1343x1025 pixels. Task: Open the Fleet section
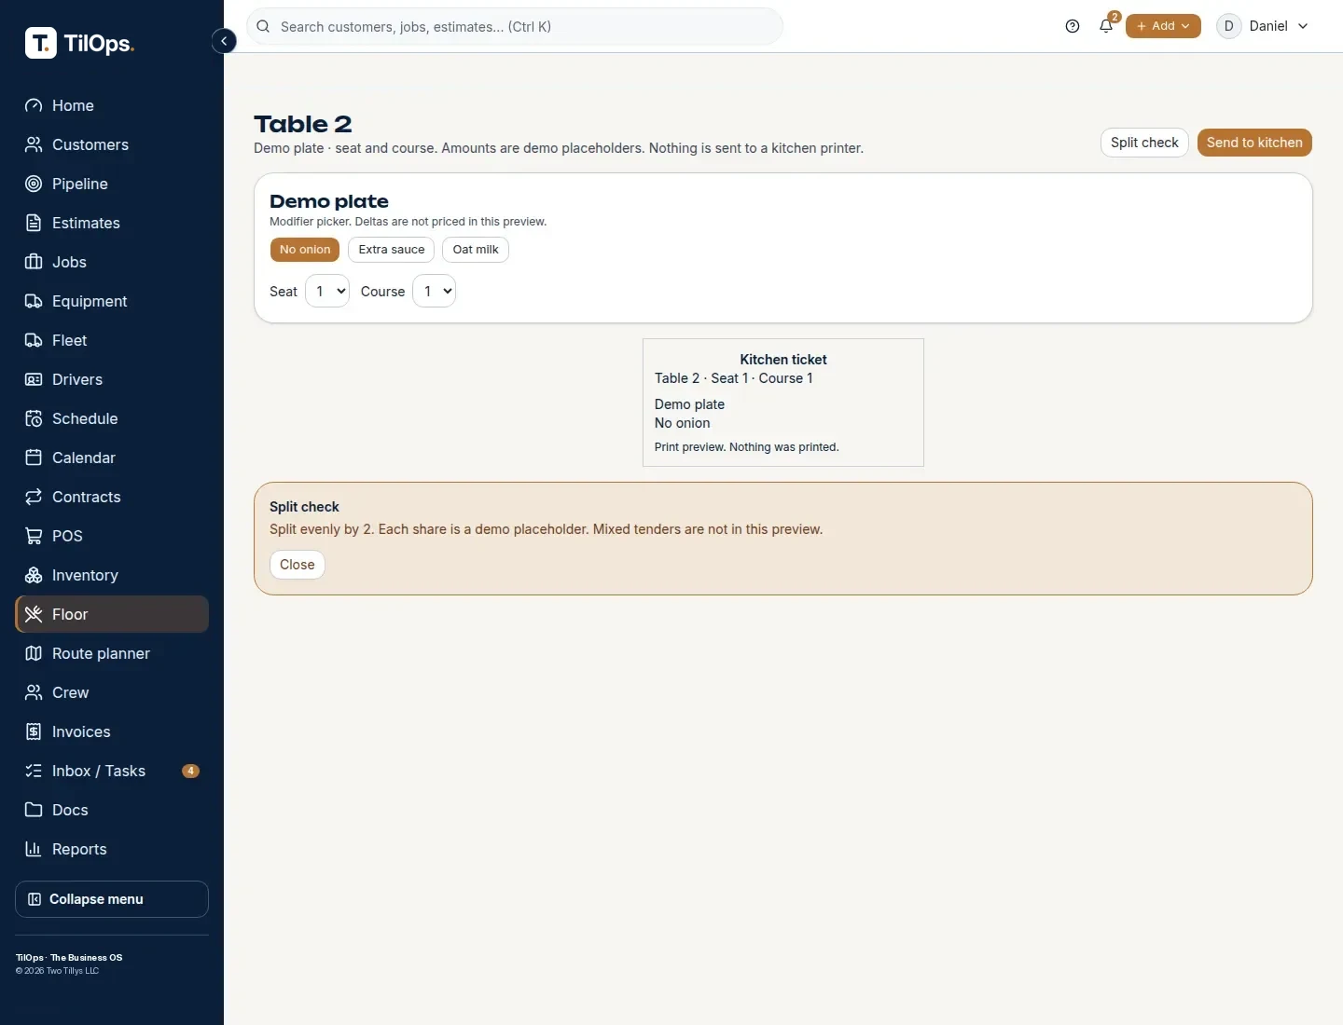point(112,340)
